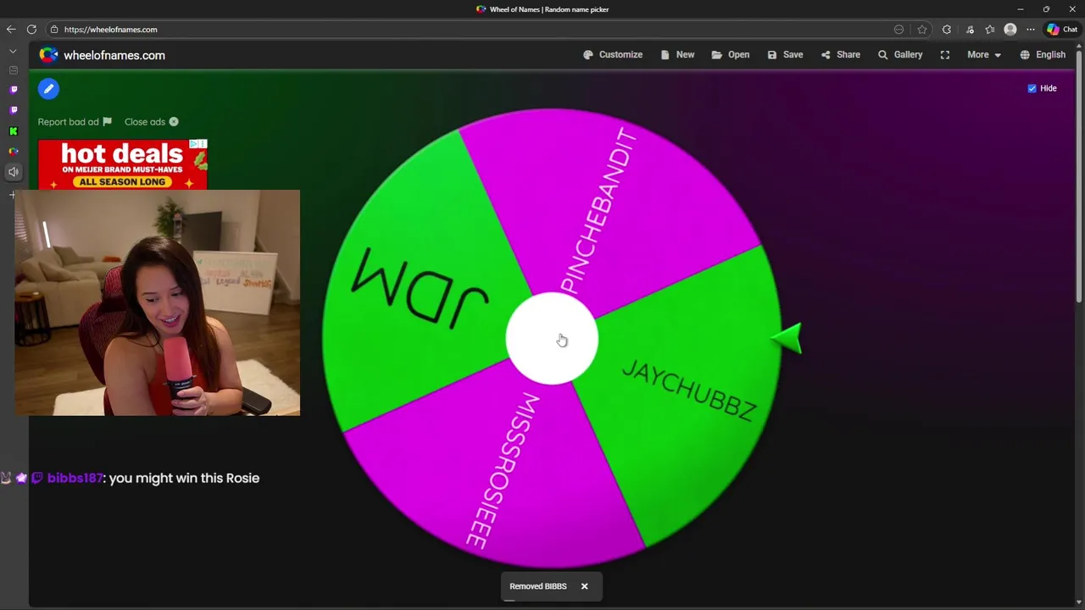1085x610 pixels.
Task: Report bad ad via the flag link
Action: [75, 122]
